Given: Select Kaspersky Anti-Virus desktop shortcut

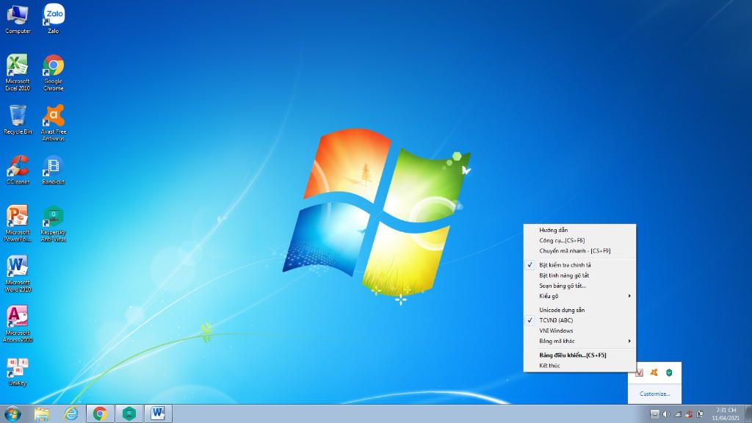Looking at the screenshot, I should (53, 223).
